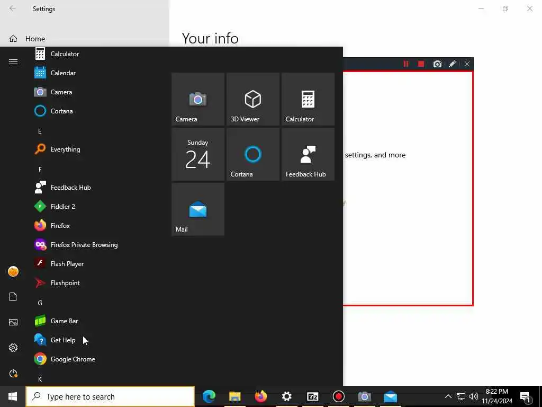Viewport: 542px width, 407px height.
Task: Open Feedback Hub from the app list
Action: [98, 187]
